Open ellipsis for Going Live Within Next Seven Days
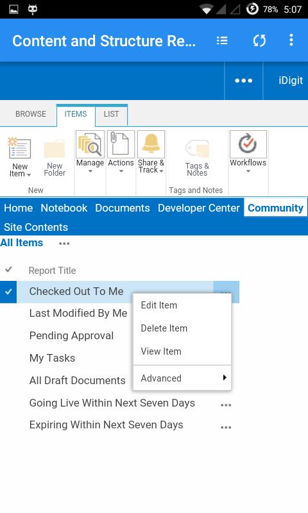308x513 pixels. tap(226, 405)
